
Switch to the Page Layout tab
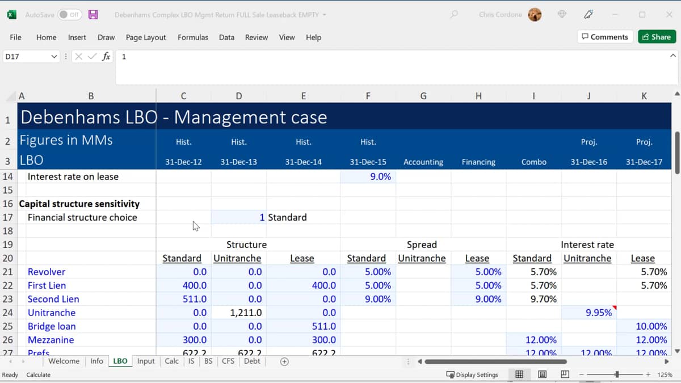coord(146,37)
